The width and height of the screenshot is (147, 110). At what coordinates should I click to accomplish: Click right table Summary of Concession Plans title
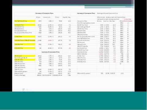[x=86, y=13]
